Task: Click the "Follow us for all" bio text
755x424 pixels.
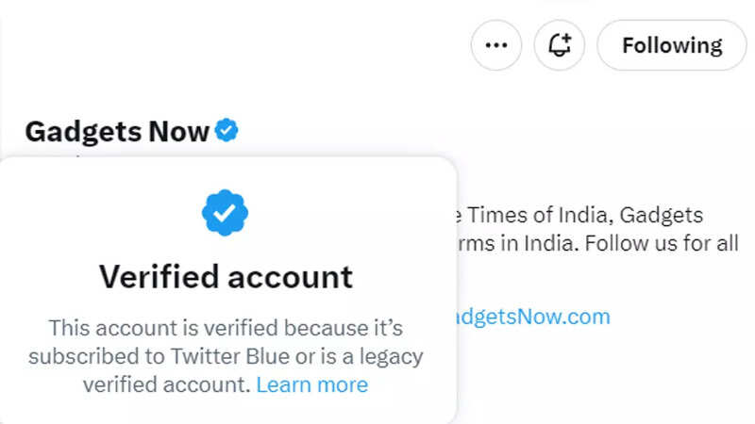Action: pyautogui.click(x=662, y=243)
